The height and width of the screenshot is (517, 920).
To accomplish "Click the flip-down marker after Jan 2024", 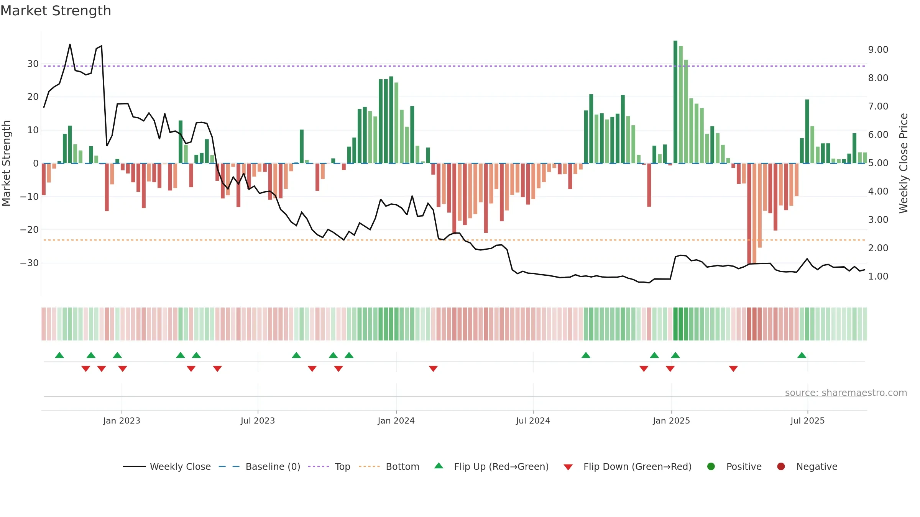I will 433,369.
